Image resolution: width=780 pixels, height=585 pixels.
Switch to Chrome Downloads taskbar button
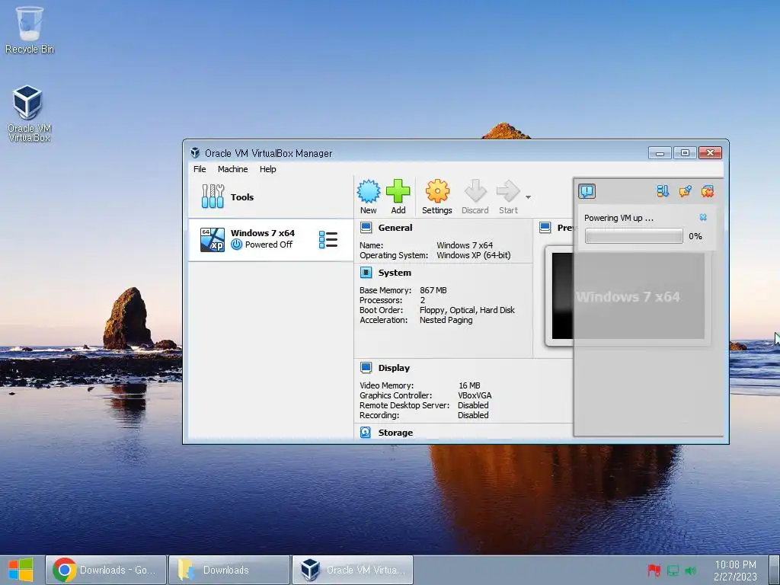click(x=105, y=570)
